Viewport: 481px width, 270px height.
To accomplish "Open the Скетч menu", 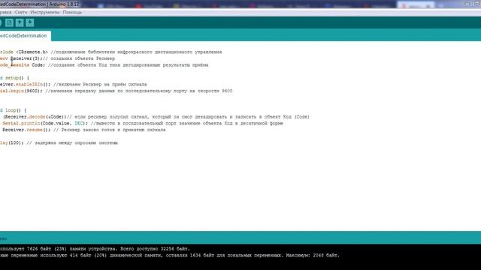I will pos(21,12).
